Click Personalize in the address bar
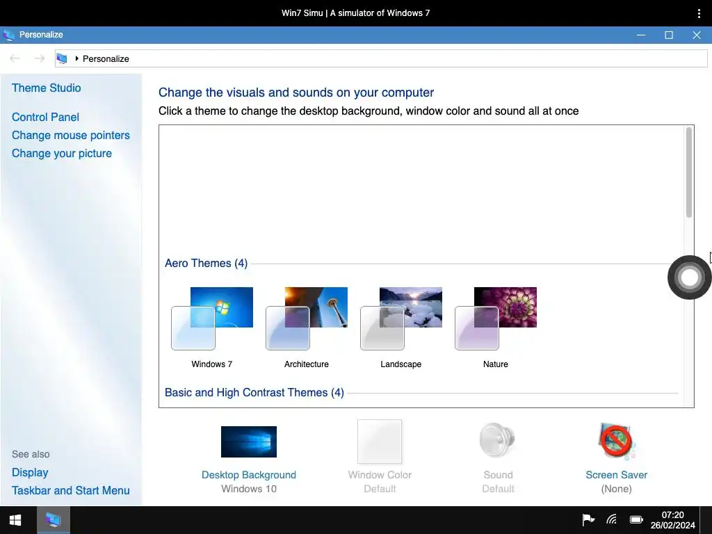Screen dimensions: 712x534 [106, 58]
